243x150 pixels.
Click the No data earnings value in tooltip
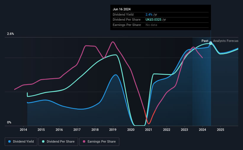tap(151, 25)
